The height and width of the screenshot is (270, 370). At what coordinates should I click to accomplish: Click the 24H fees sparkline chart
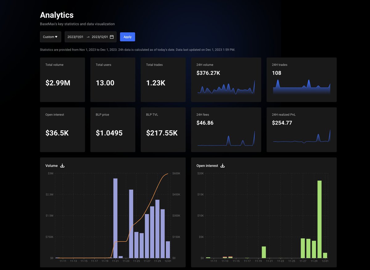(x=226, y=138)
